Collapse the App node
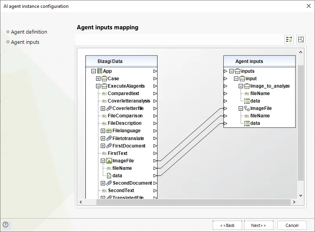The height and width of the screenshot is (232, 315). click(93, 71)
